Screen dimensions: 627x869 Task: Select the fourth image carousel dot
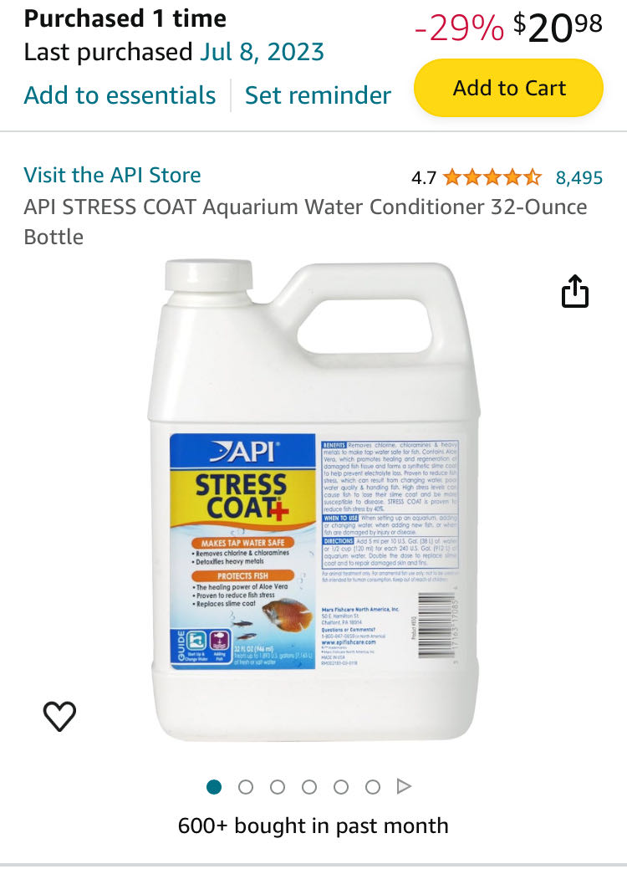309,787
